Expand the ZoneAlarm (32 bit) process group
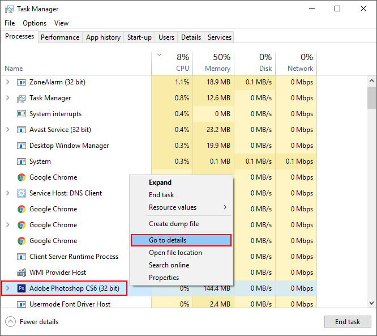Screen dimensions: 377x336 click(x=8, y=82)
